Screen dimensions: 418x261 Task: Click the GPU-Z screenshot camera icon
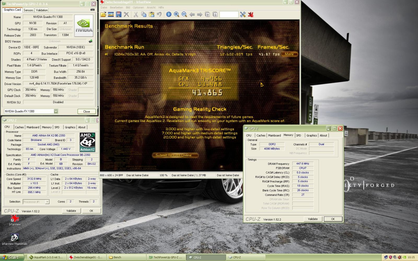click(92, 10)
